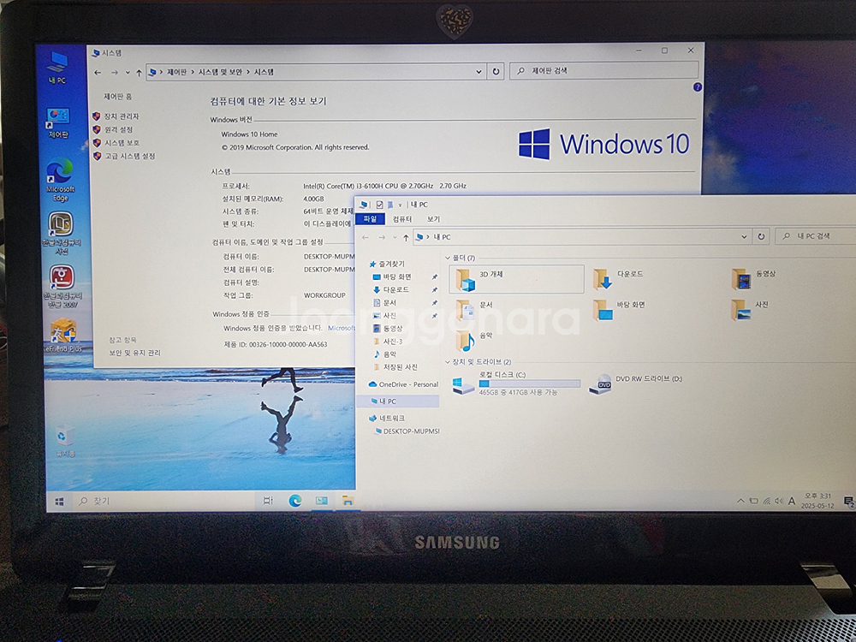Open the 3D 개체 folder
Viewport: 856px width, 642px height.
(516, 279)
